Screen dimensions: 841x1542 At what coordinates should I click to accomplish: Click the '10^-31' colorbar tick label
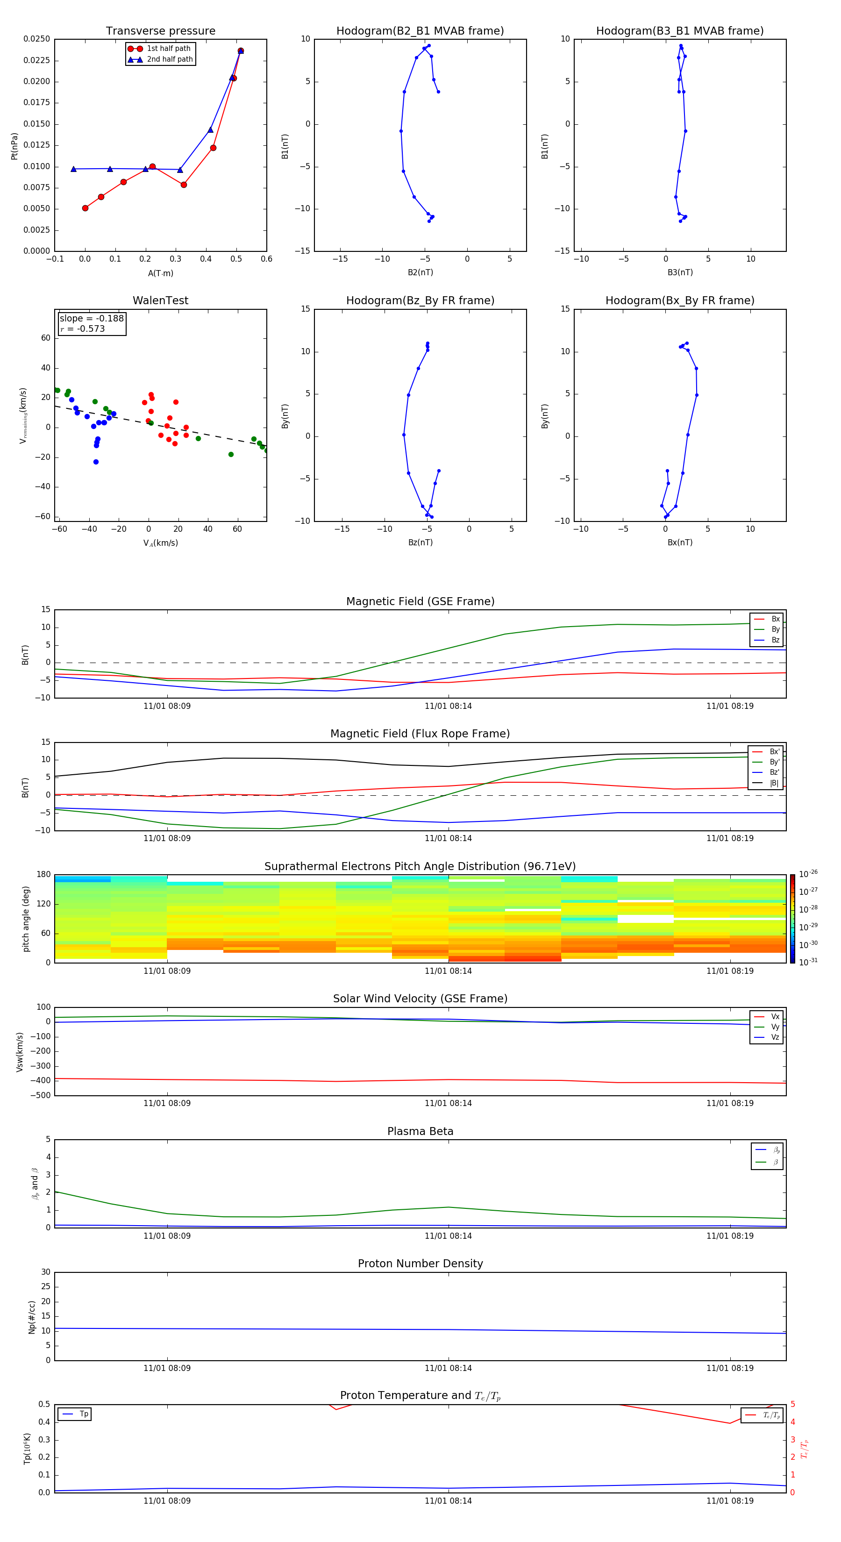[x=808, y=962]
